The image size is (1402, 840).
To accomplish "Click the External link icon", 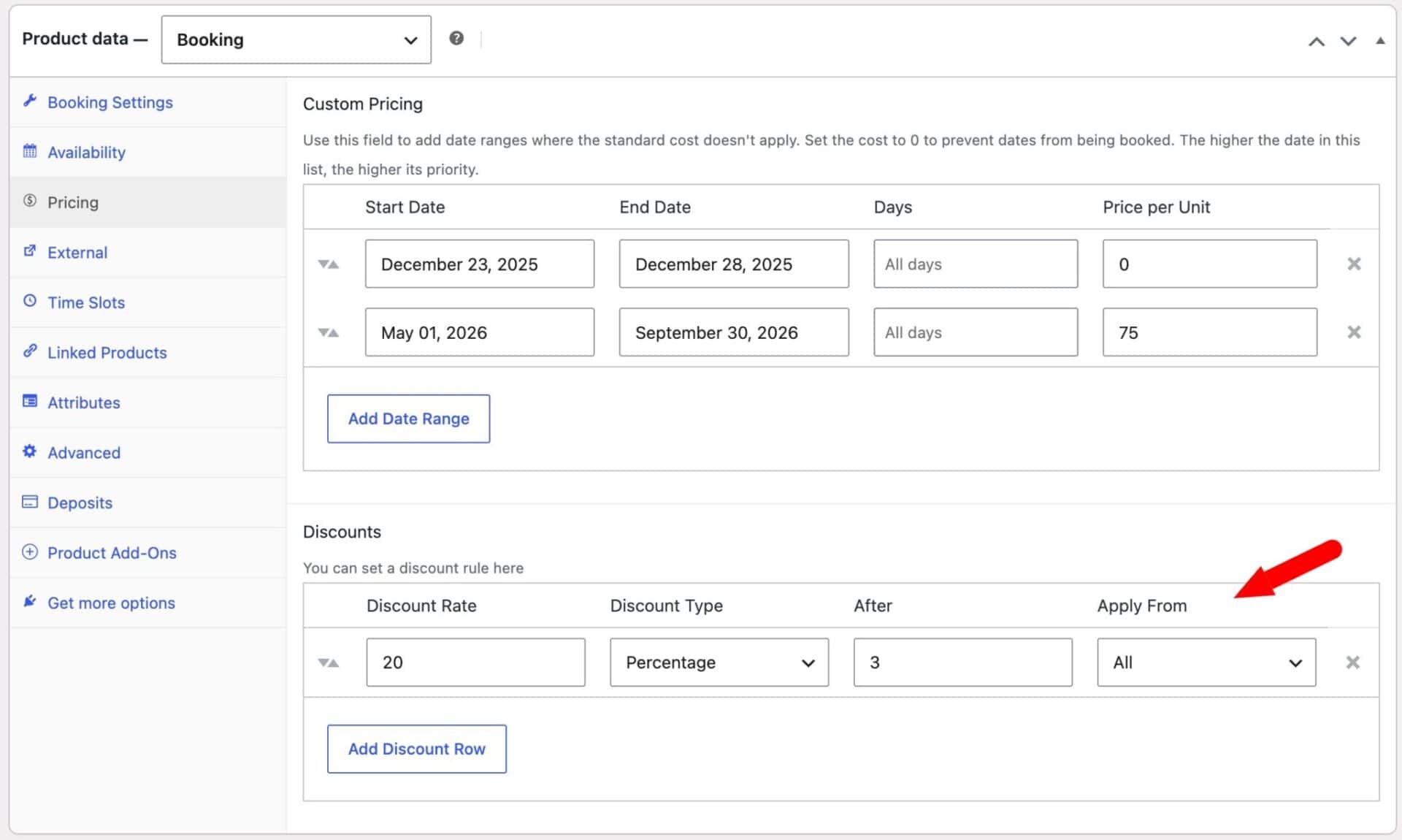I will [x=30, y=251].
